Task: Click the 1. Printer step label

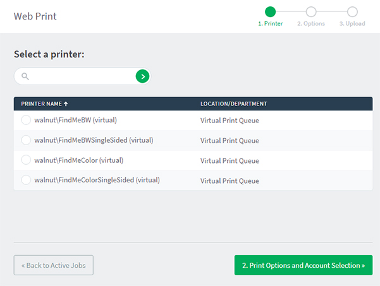Action: tap(270, 24)
